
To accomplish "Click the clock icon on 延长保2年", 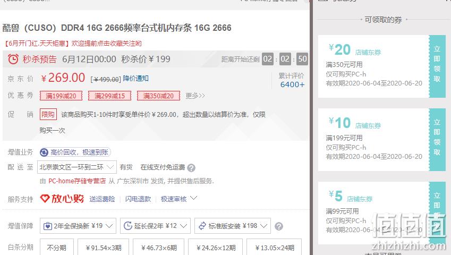I will click(x=127, y=226).
